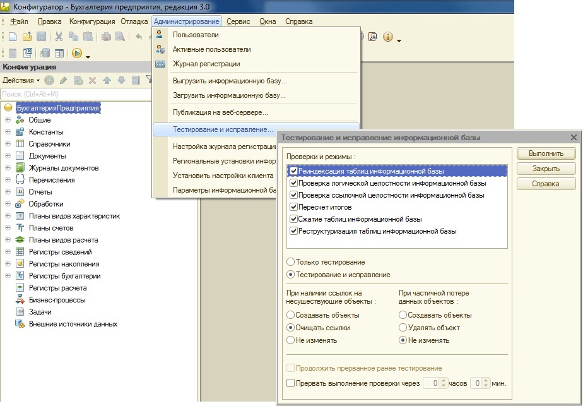Expand the Документы tree node

pos(8,155)
